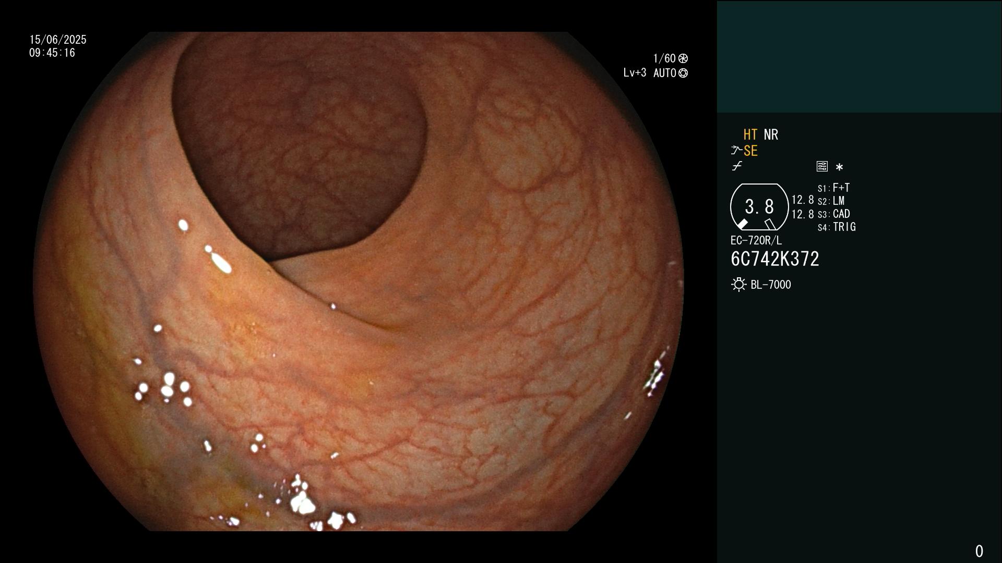The image size is (1002, 563).
Task: Click the lower 12.8 diameter value
Action: [x=803, y=214]
